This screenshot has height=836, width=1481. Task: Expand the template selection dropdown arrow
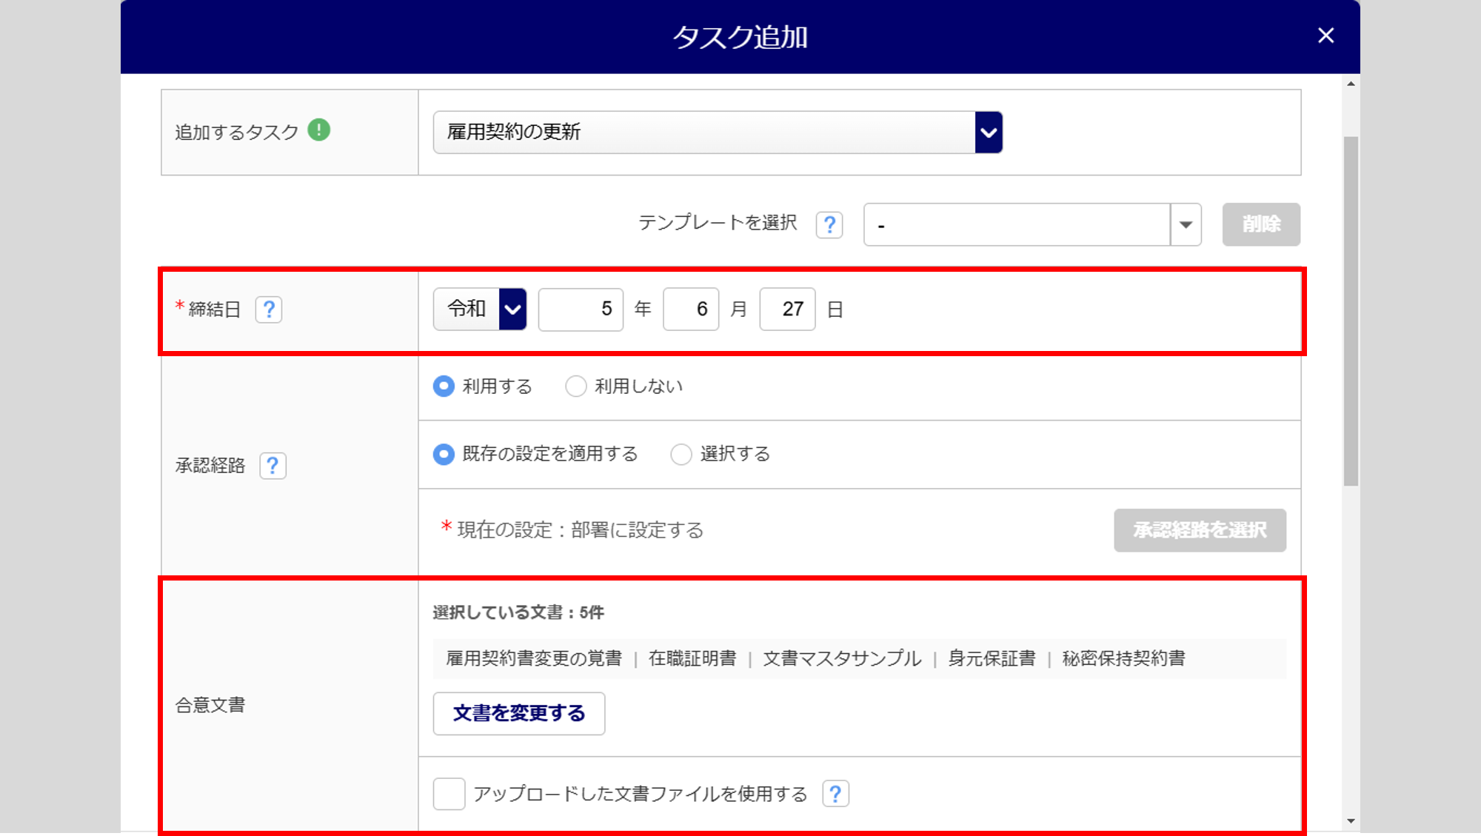[1186, 224]
